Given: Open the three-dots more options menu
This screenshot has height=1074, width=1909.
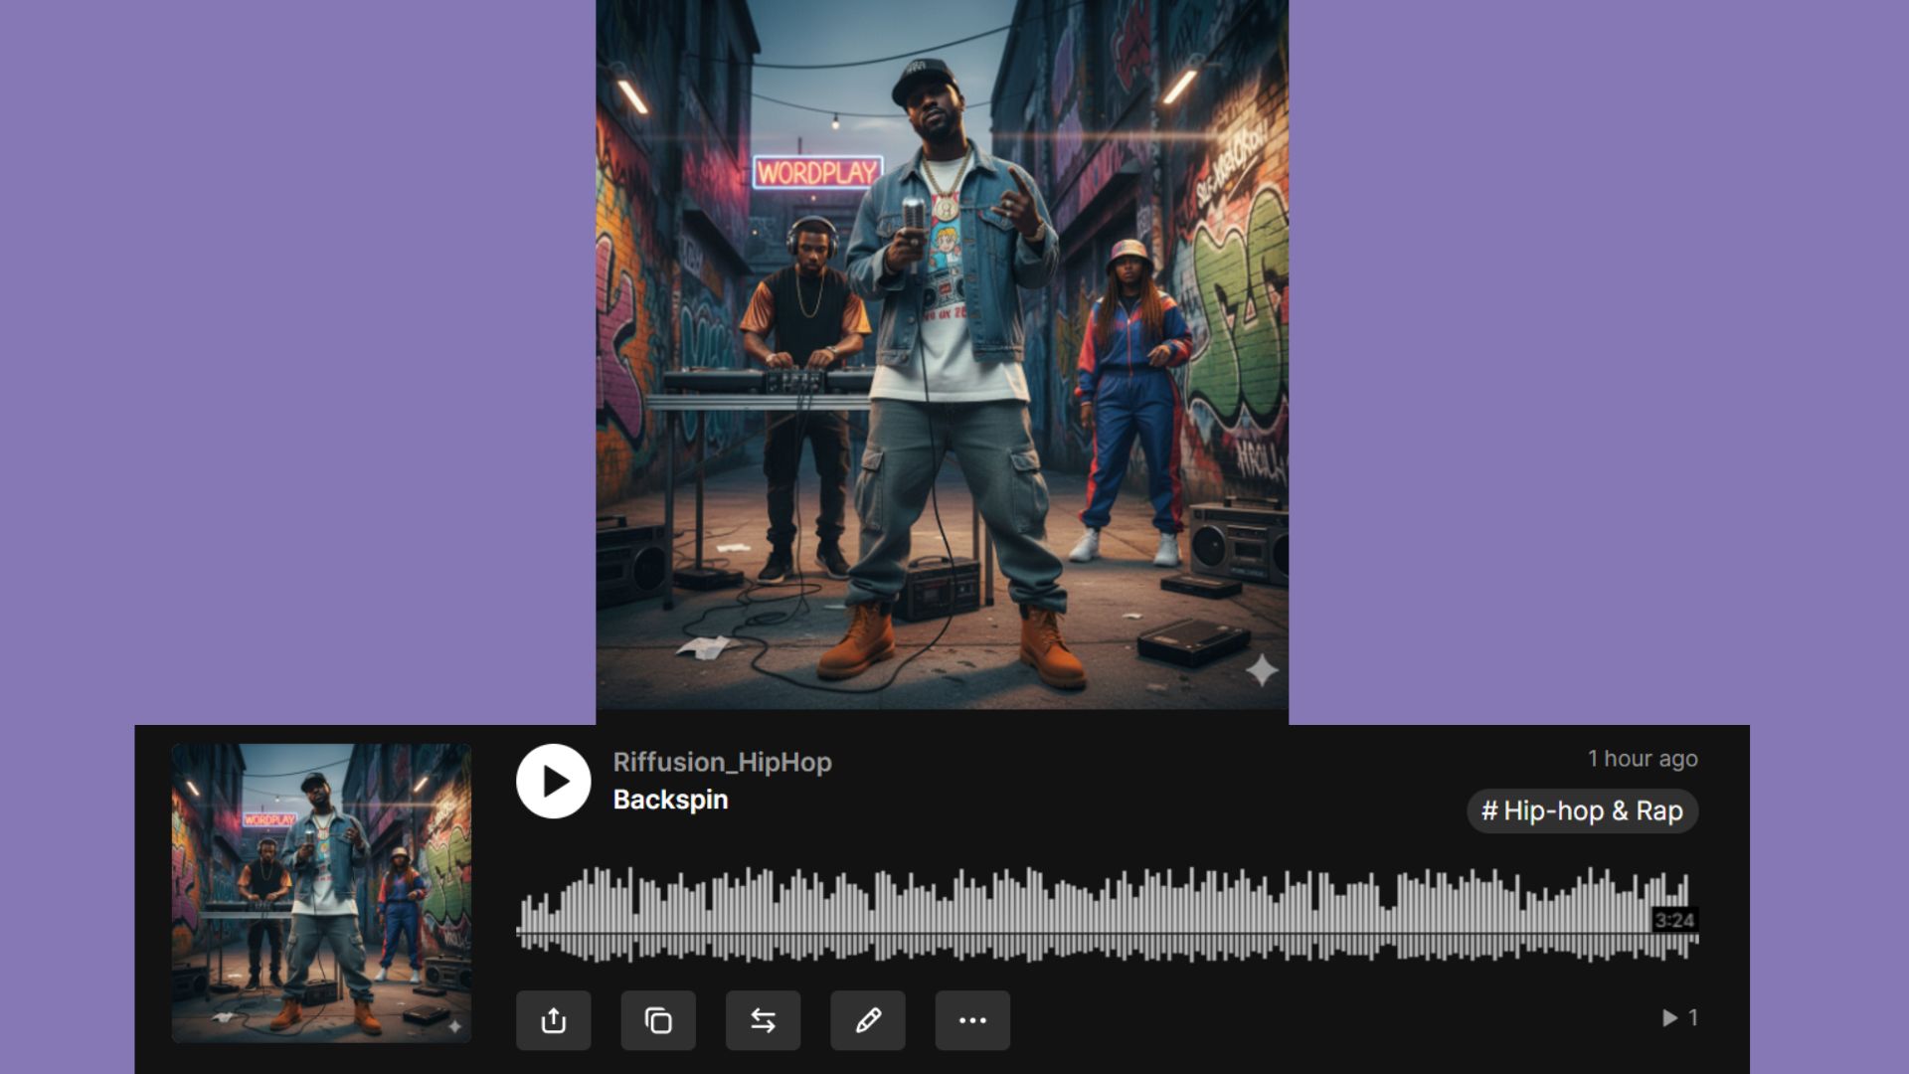Looking at the screenshot, I should coord(972,1020).
